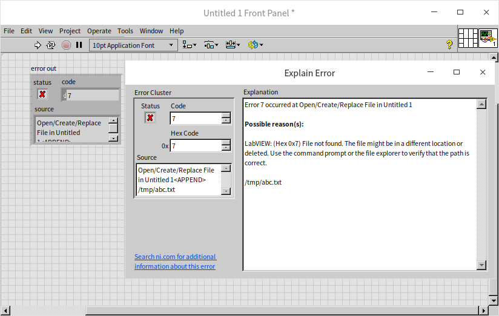
Task: Open the Reorder tool in toolbar
Action: tap(255, 45)
